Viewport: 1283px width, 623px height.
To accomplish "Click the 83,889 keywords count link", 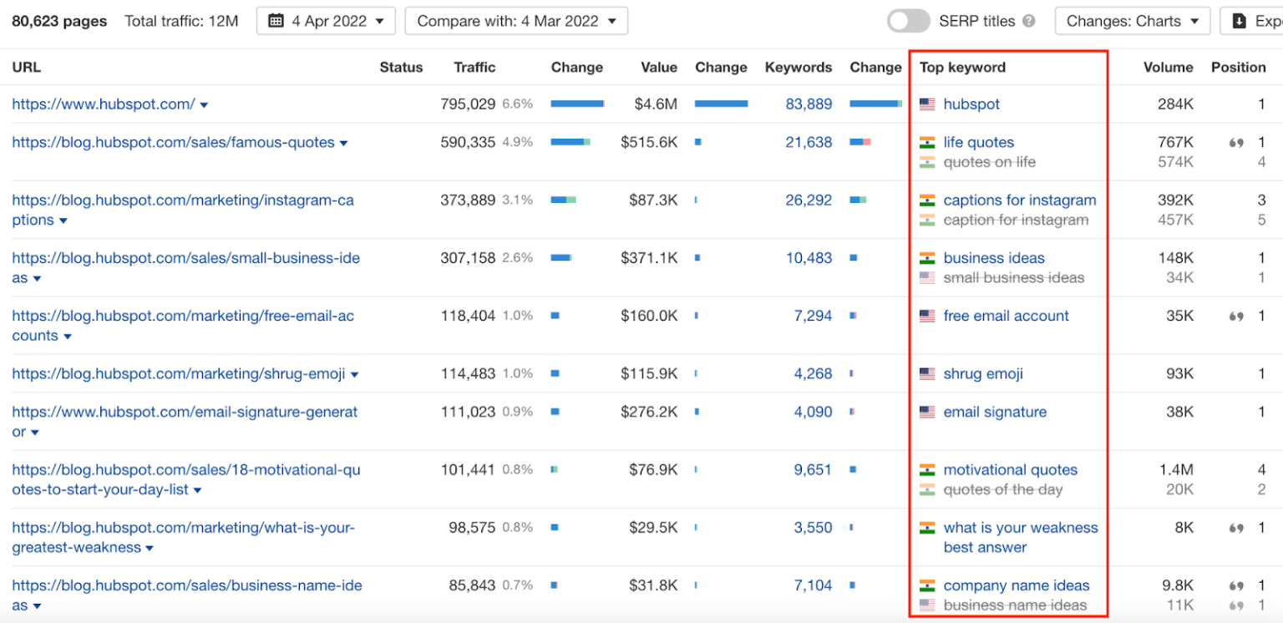I will tap(807, 104).
